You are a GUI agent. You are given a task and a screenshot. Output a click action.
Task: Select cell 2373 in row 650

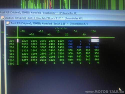tap(52, 54)
